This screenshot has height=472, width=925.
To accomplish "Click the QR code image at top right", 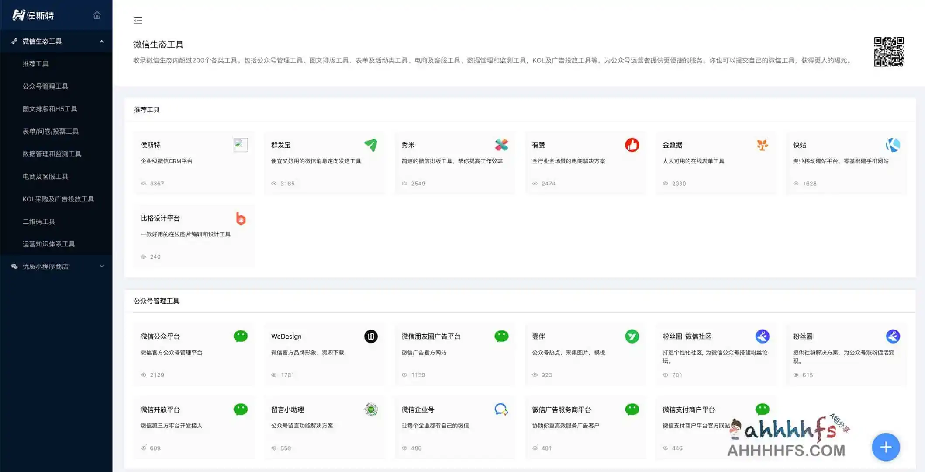I will click(x=888, y=52).
